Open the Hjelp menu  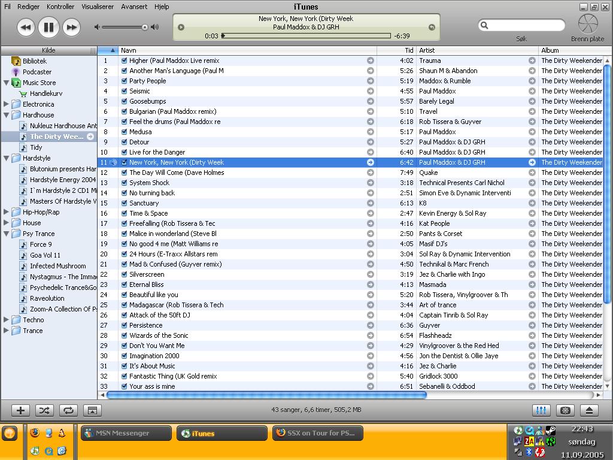(162, 7)
